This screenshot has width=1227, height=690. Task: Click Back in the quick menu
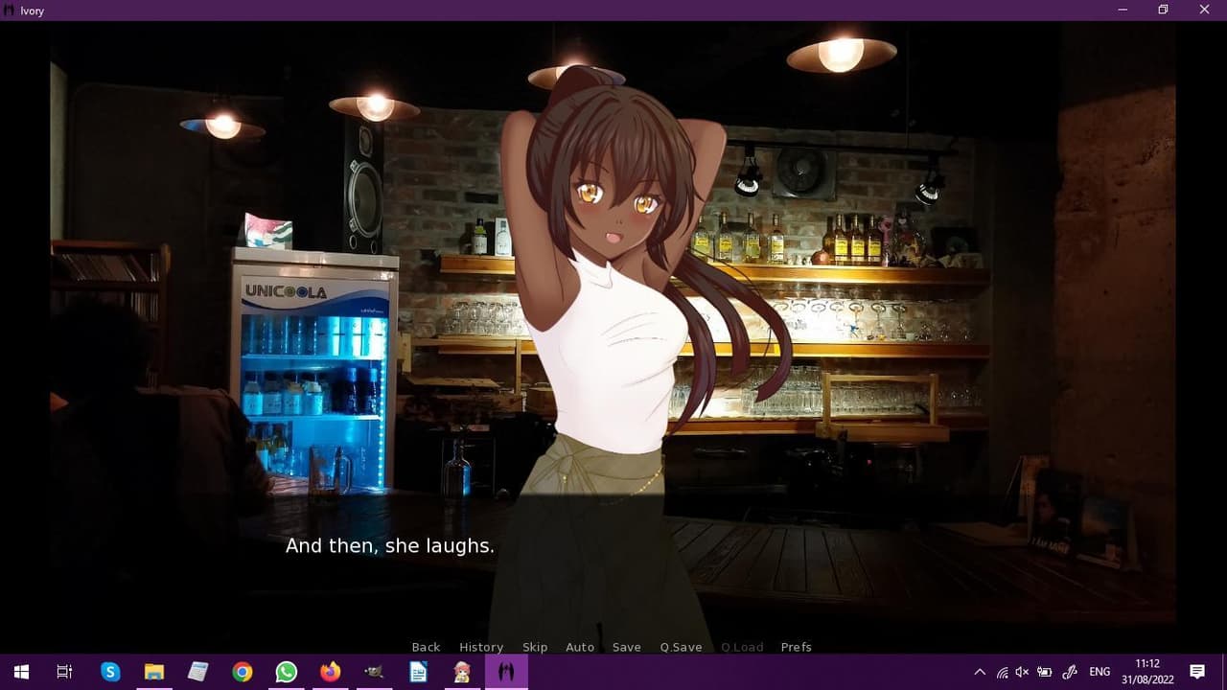coord(426,647)
